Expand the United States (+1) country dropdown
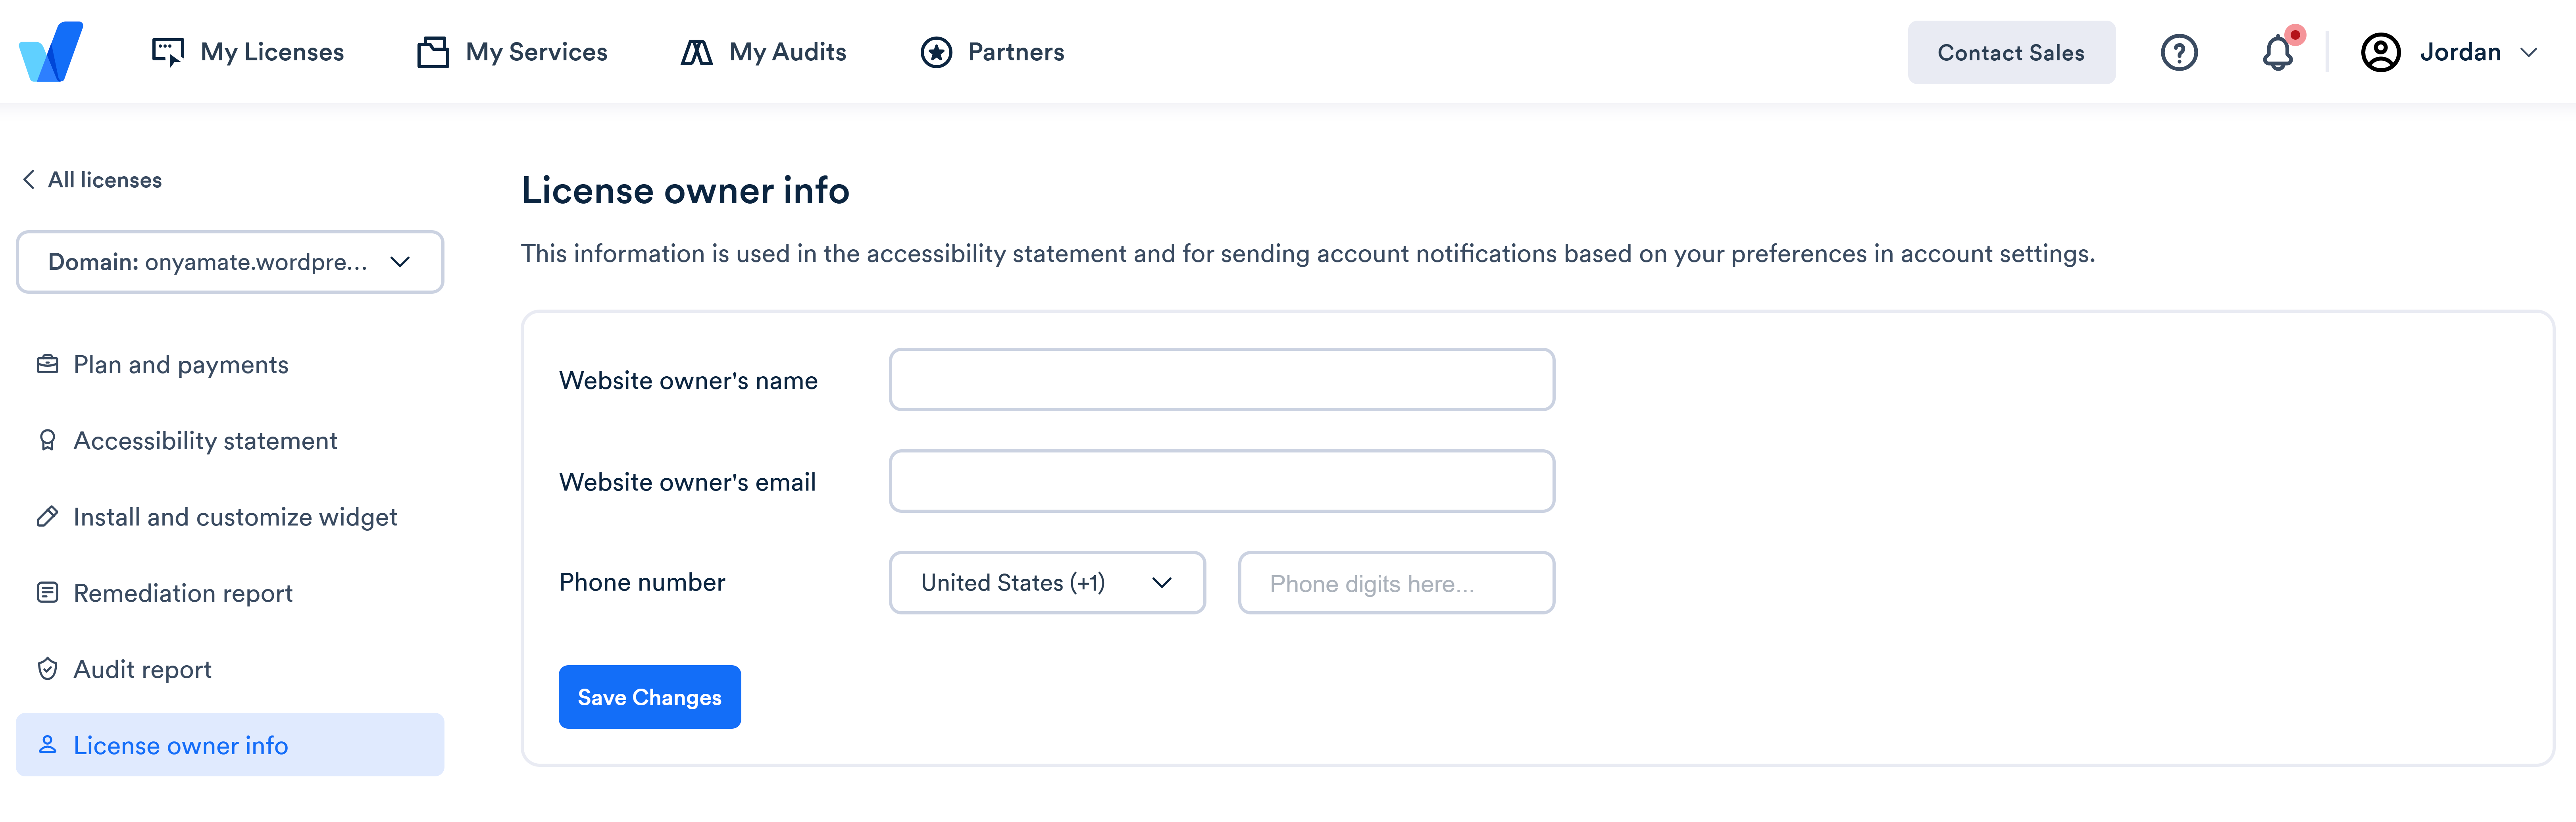The image size is (2576, 822). [1046, 582]
